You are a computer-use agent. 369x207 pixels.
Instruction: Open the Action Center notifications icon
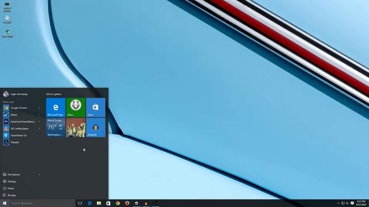(352, 203)
